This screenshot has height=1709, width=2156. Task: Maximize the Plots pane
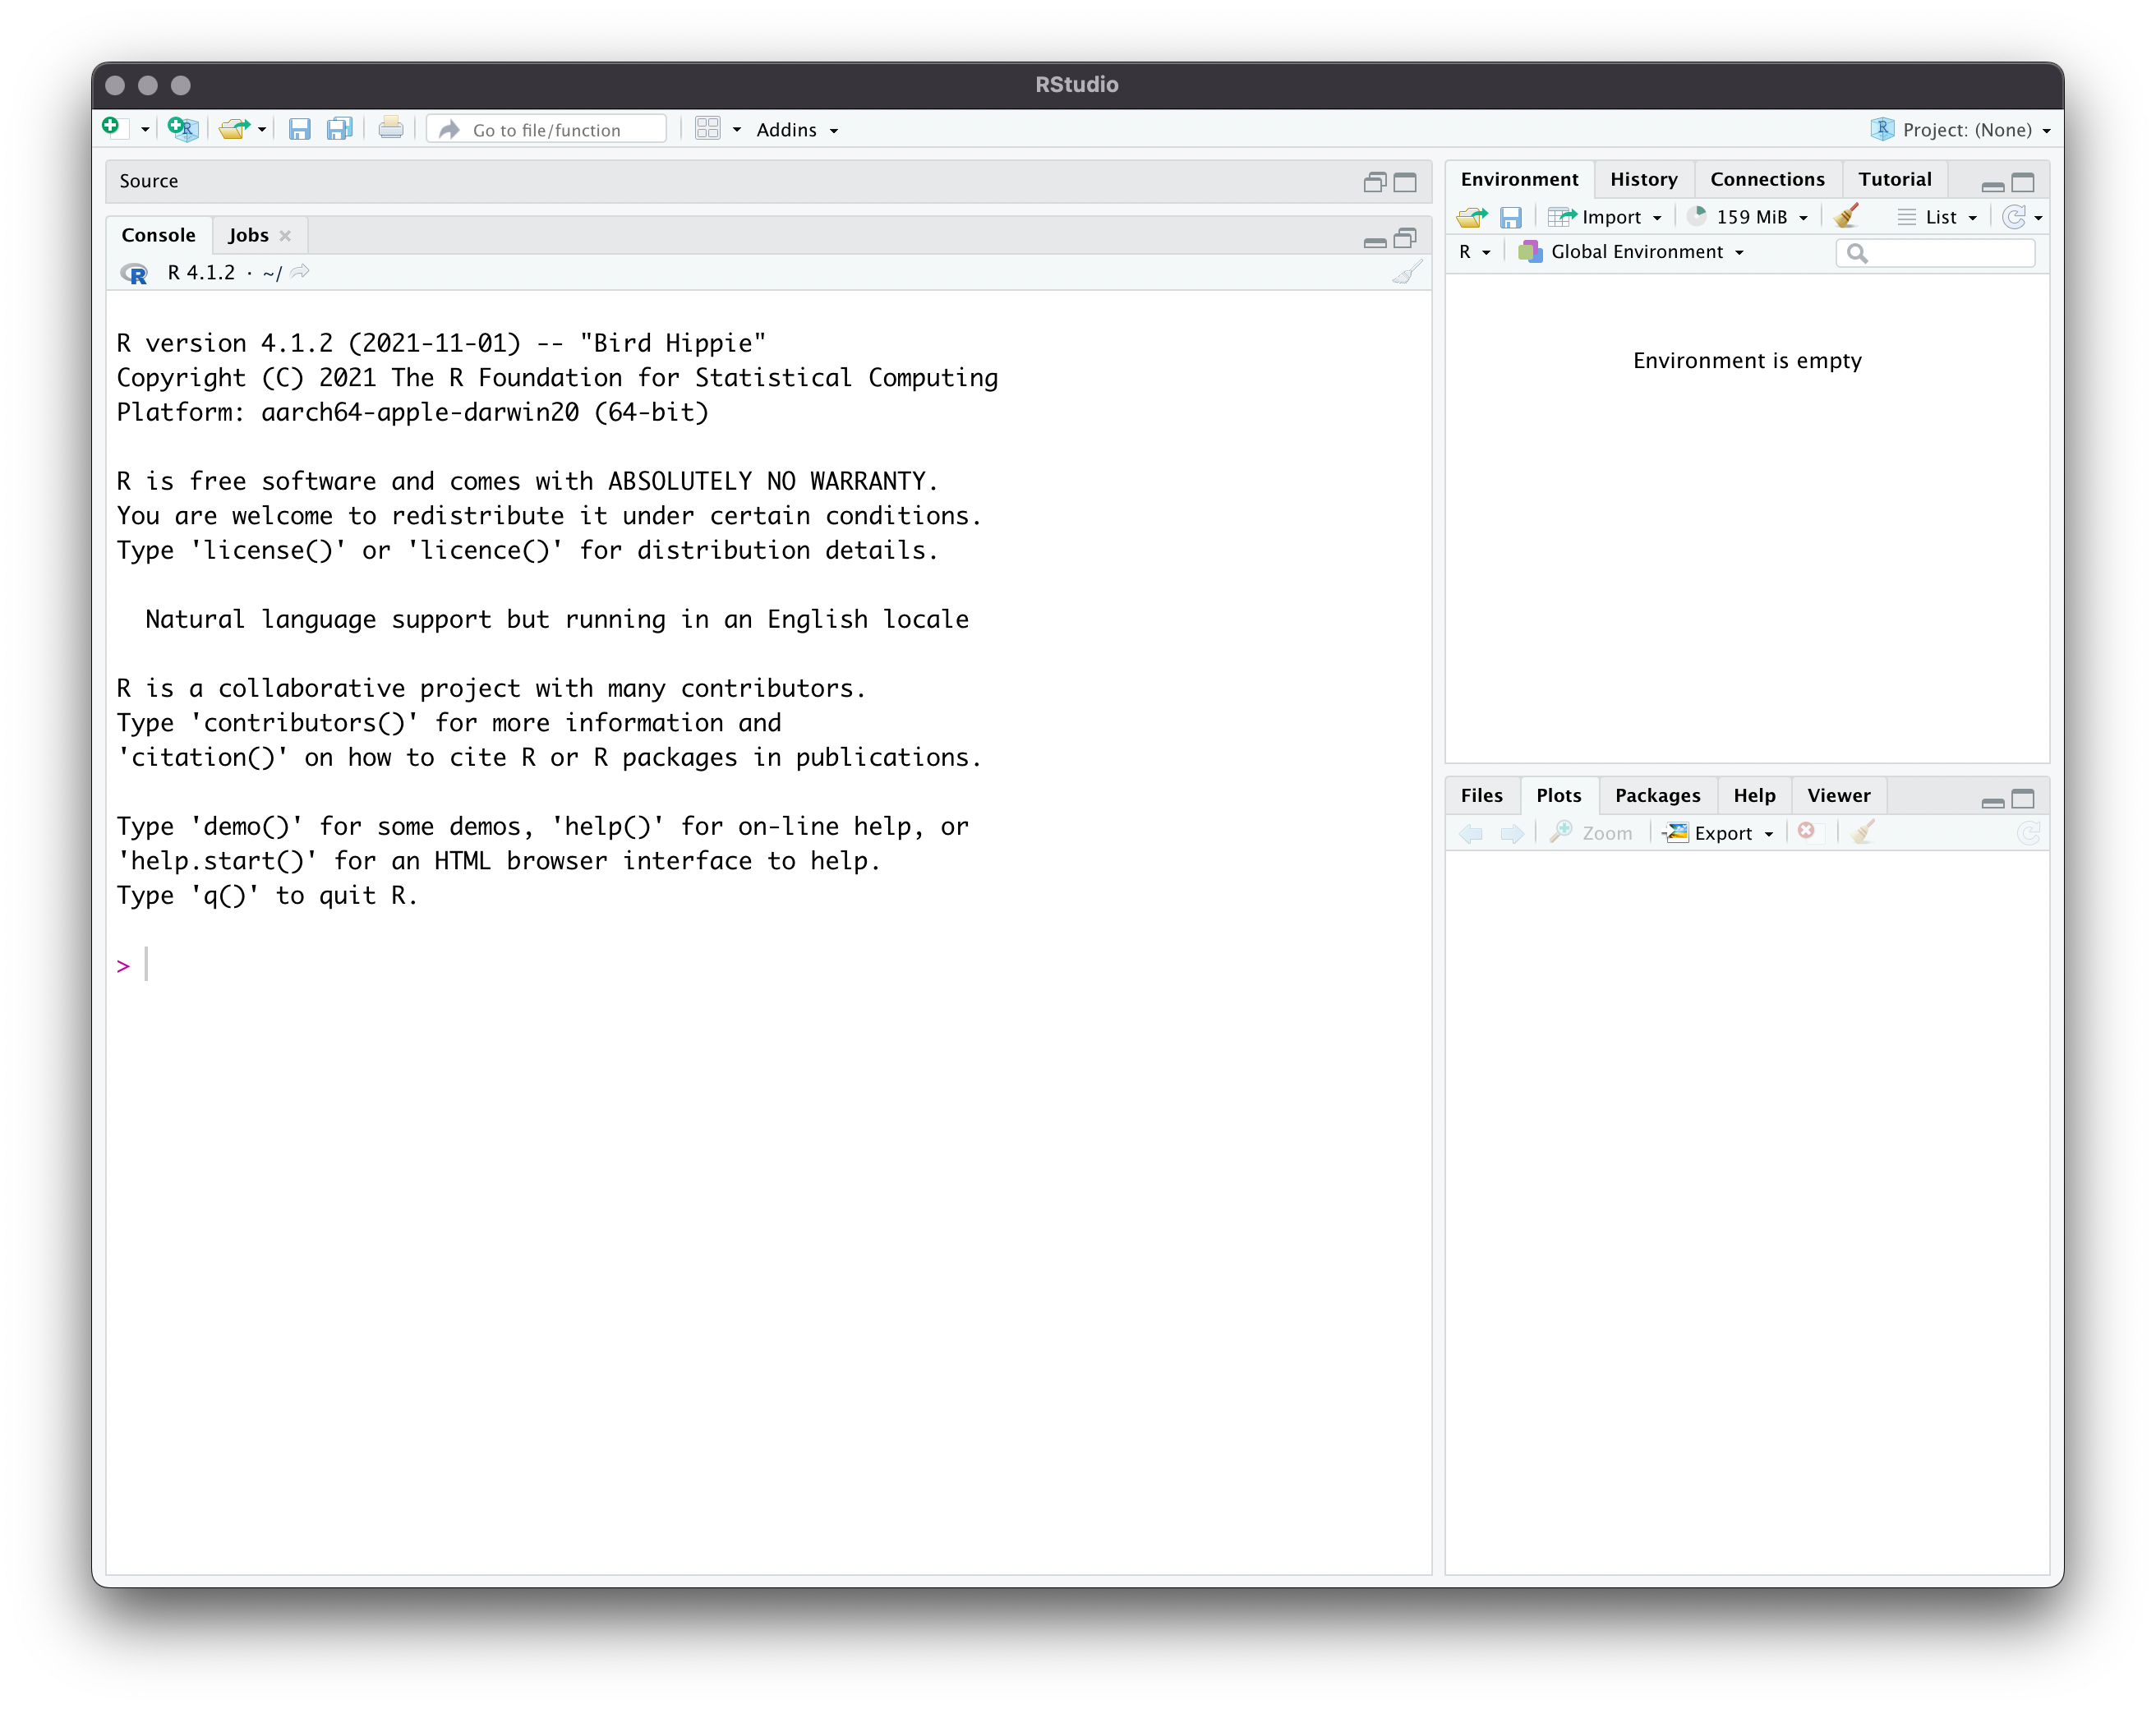click(x=2023, y=798)
